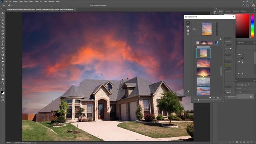The width and height of the screenshot is (256, 144).
Task: Click Sky Brush tool in Sky Replacement dialog
Action: click(x=188, y=27)
